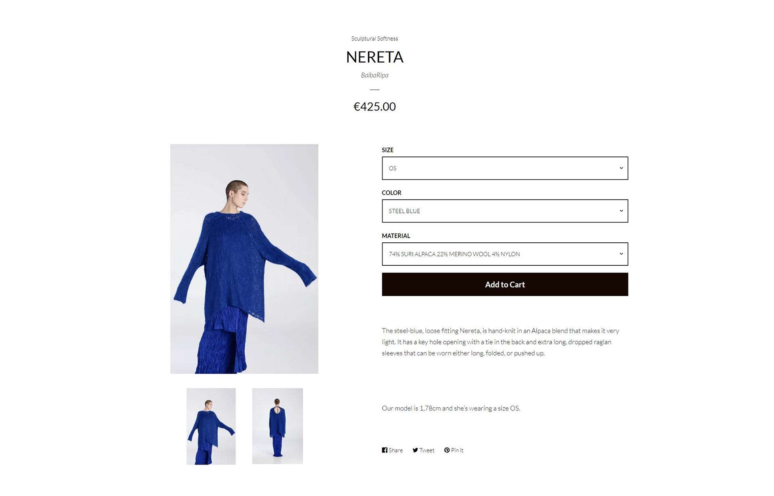Viewport: 774px width, 496px height.
Task: Click the MATERIAL field label
Action: pyautogui.click(x=396, y=236)
